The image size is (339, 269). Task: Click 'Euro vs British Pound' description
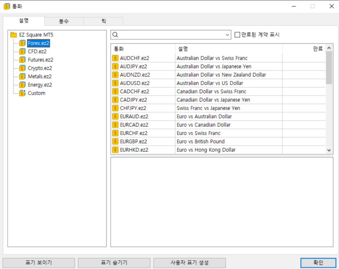pyautogui.click(x=201, y=142)
